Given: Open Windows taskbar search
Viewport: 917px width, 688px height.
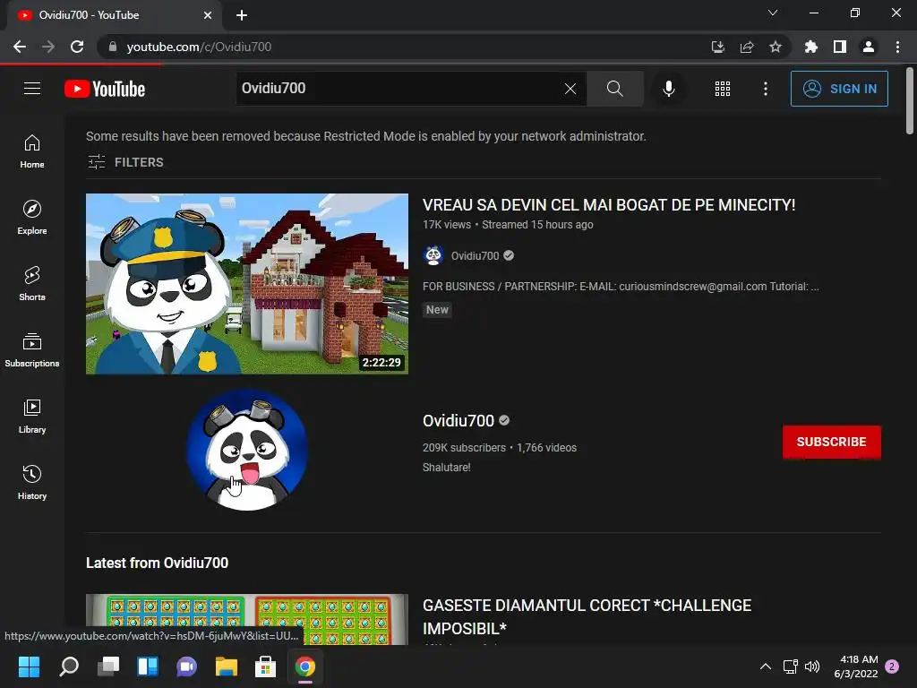Looking at the screenshot, I should [69, 666].
